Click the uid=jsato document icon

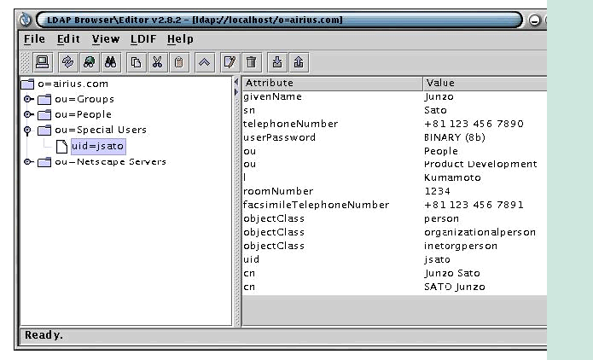[x=61, y=147]
